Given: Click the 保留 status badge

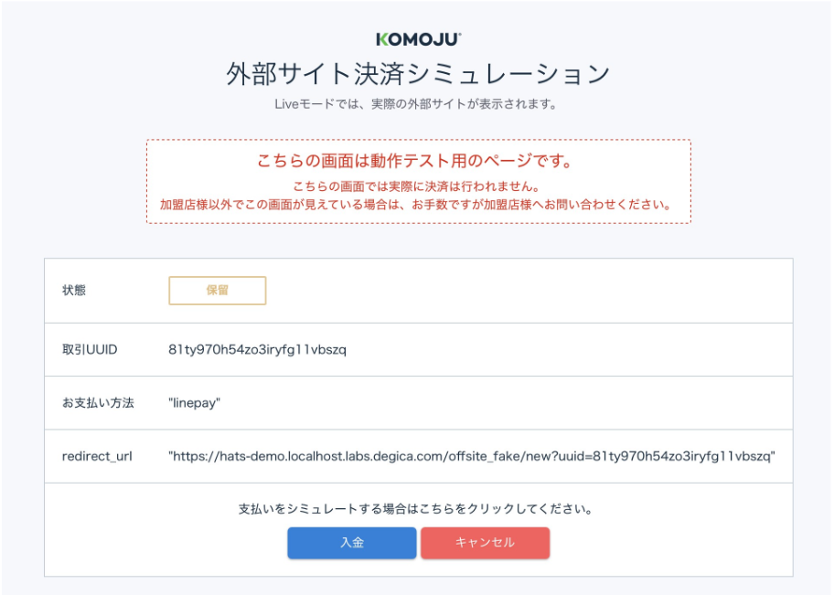Looking at the screenshot, I should pyautogui.click(x=217, y=291).
